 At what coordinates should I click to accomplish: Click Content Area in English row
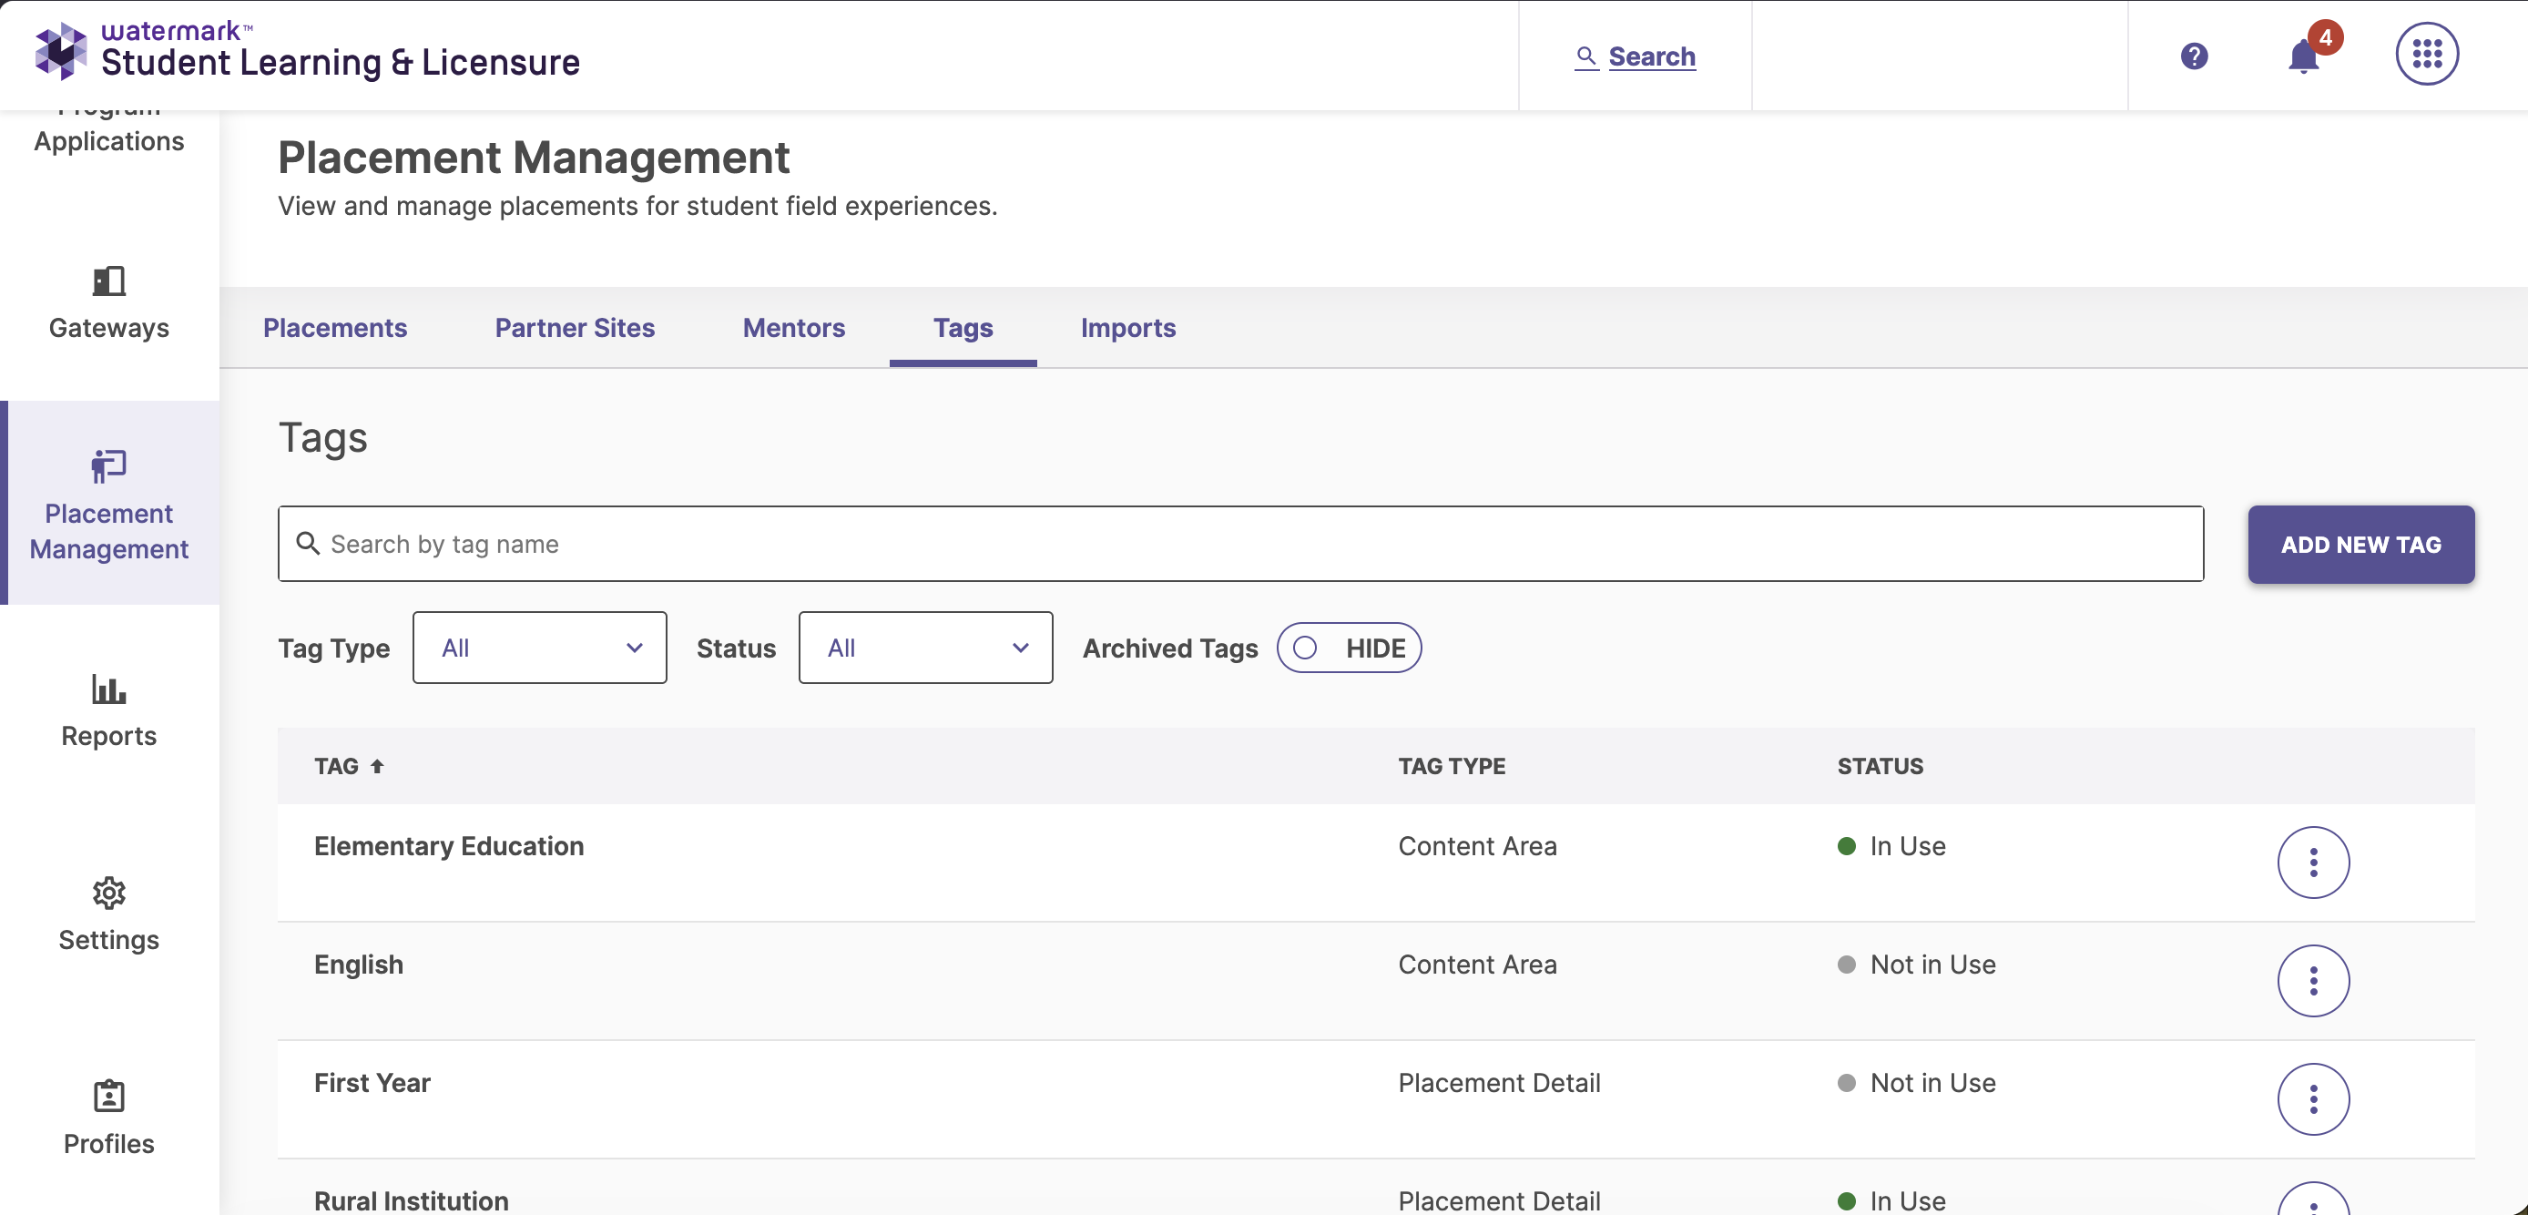pos(1477,965)
